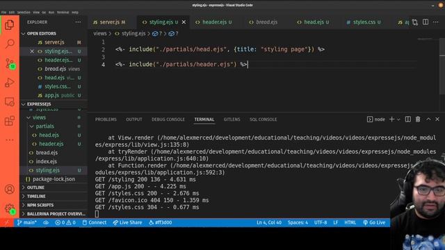Collapse the partials folder

click(54, 126)
